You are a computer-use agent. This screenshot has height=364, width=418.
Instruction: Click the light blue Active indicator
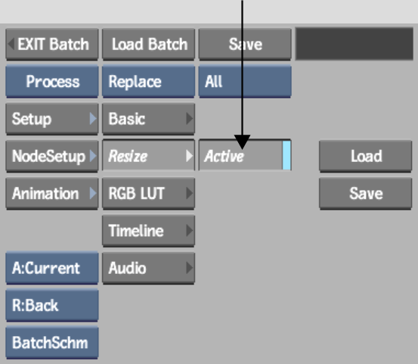[x=286, y=155]
